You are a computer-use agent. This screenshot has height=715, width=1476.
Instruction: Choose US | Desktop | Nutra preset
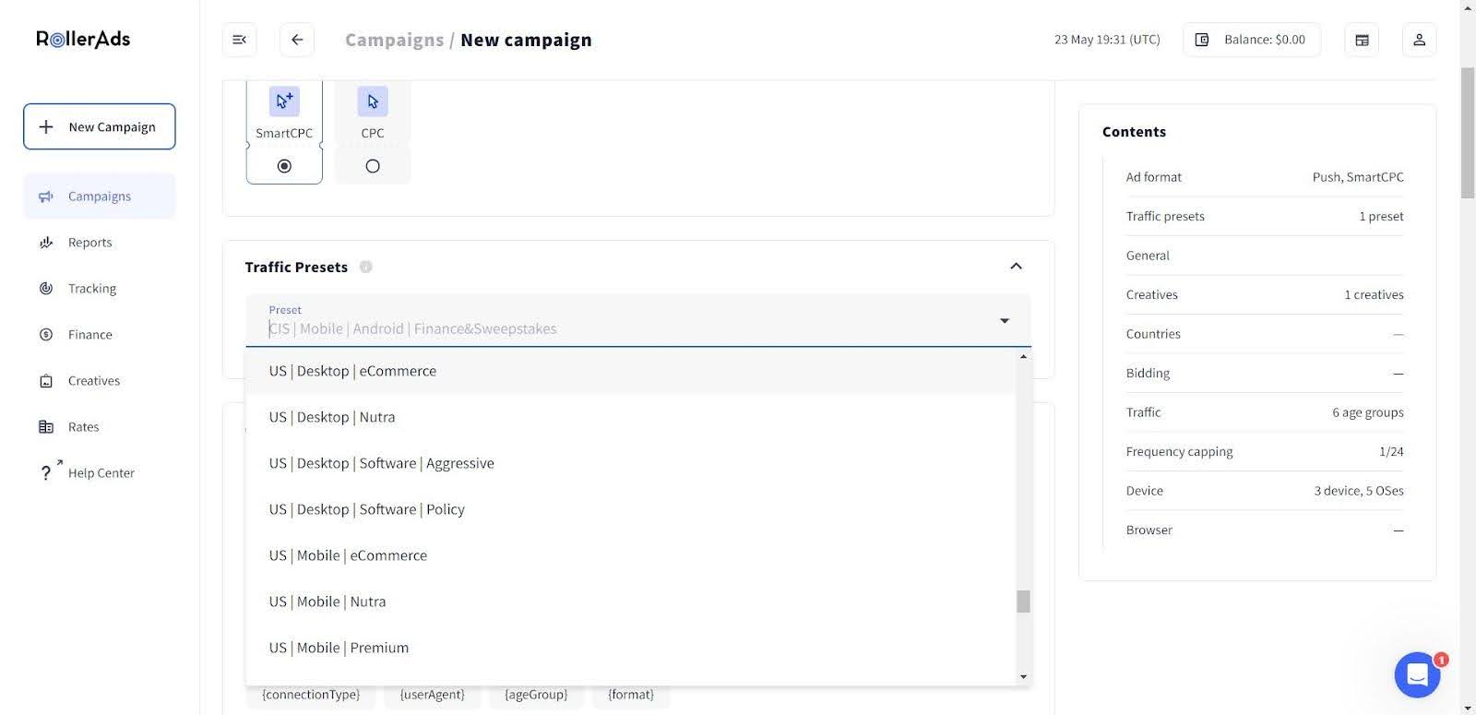point(332,417)
